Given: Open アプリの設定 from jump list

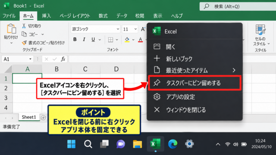Looking at the screenshot, I should click(194, 97).
